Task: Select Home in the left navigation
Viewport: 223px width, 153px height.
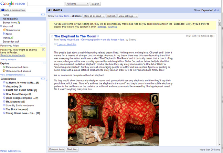Action: 6,15
